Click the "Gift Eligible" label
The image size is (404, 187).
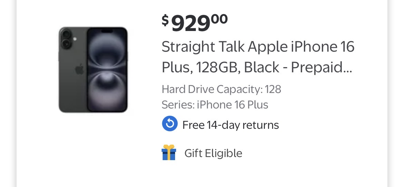coord(213,153)
